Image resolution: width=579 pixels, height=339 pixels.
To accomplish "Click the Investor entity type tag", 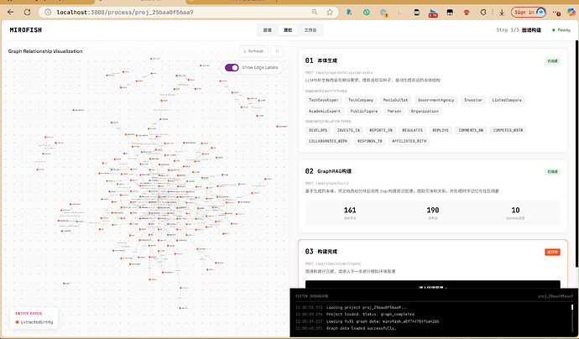I will point(473,100).
